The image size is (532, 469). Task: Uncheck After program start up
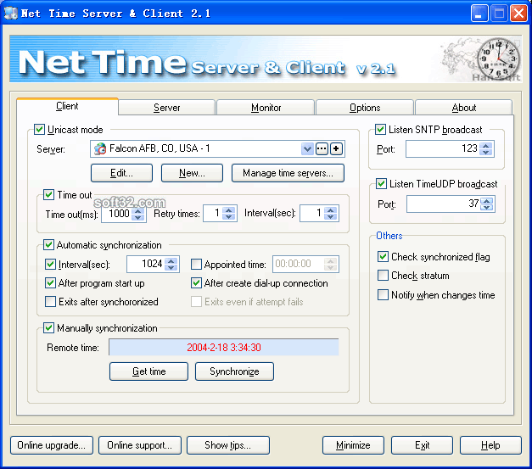51,282
